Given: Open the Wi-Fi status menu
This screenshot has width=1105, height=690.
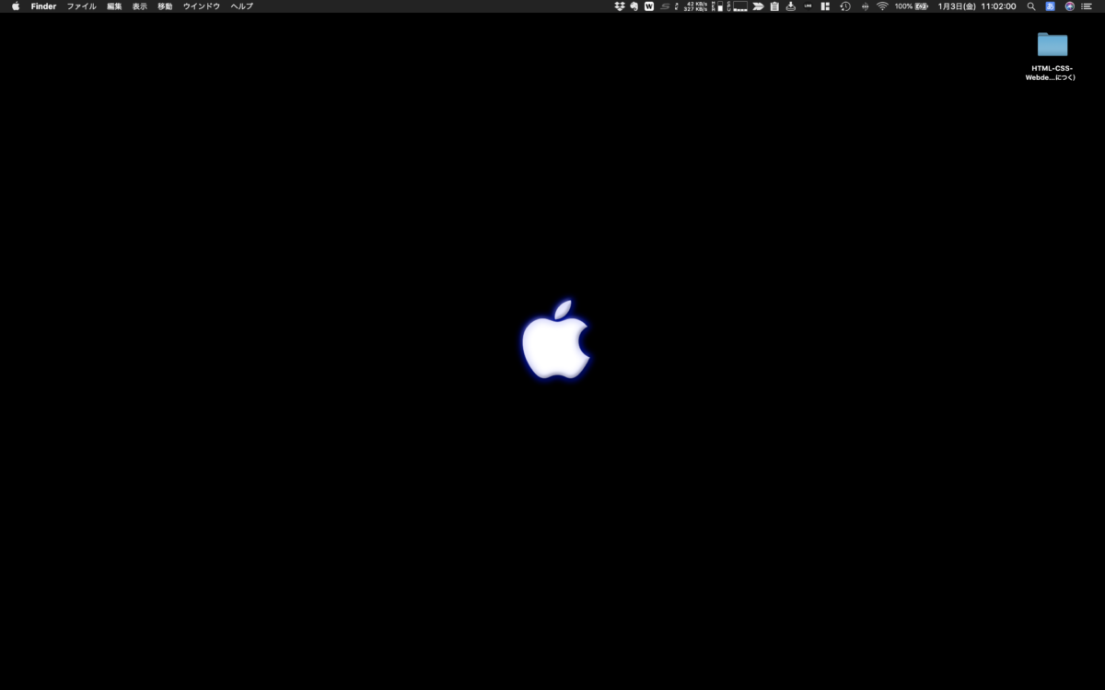Looking at the screenshot, I should [882, 6].
